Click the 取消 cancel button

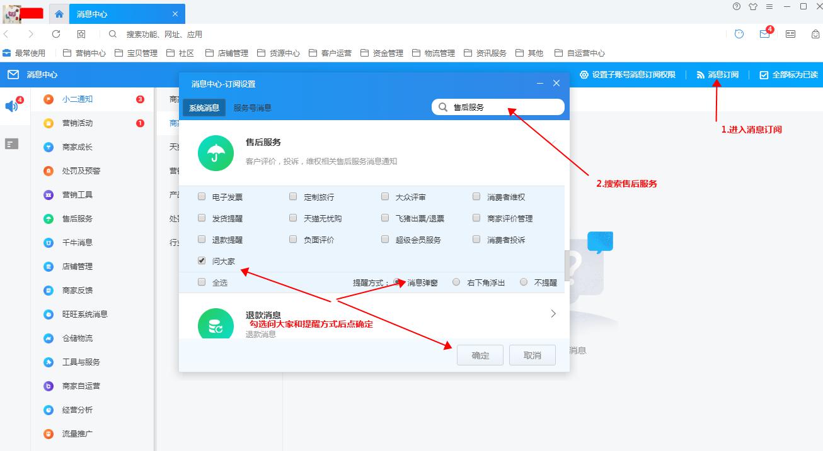pyautogui.click(x=532, y=355)
